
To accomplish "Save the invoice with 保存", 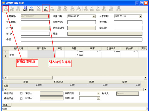I will pos(25,9).
